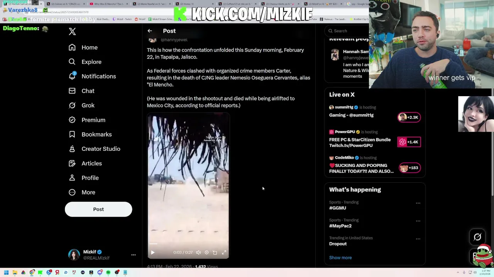494x277 pixels.
Task: Open Spotify from the taskbar
Action: point(108,272)
